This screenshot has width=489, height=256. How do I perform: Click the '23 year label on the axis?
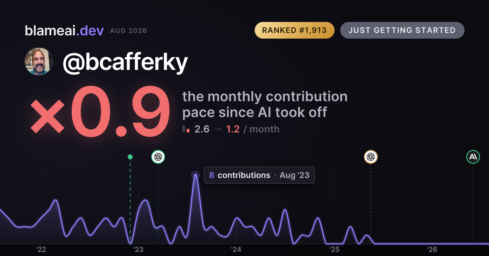coord(139,249)
